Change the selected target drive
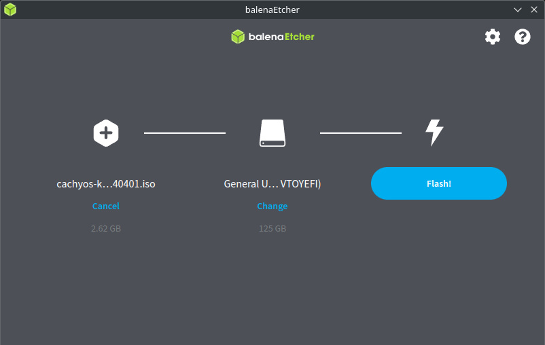 point(272,206)
